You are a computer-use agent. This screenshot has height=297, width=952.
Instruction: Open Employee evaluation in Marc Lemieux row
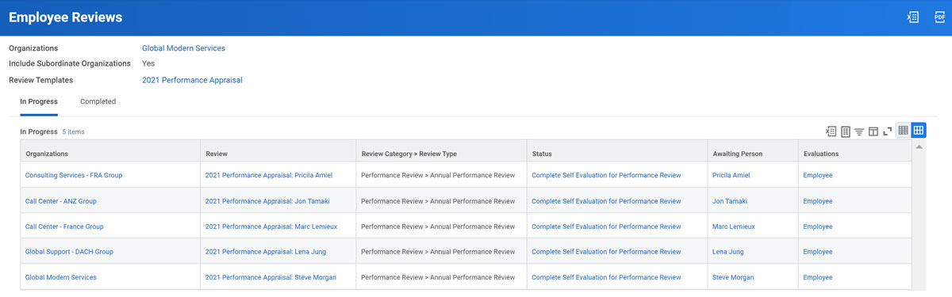[818, 227]
